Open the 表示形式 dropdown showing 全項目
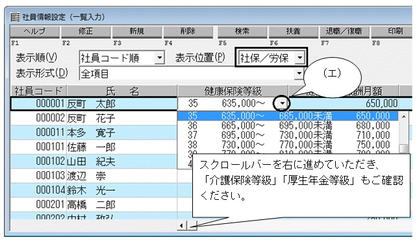This screenshot has height=244, width=417. point(299,73)
